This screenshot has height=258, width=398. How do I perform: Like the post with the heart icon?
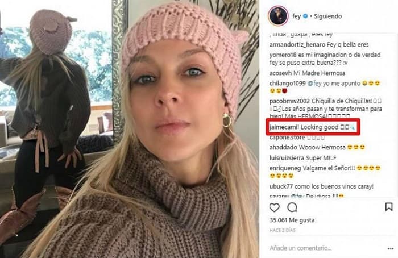point(275,207)
